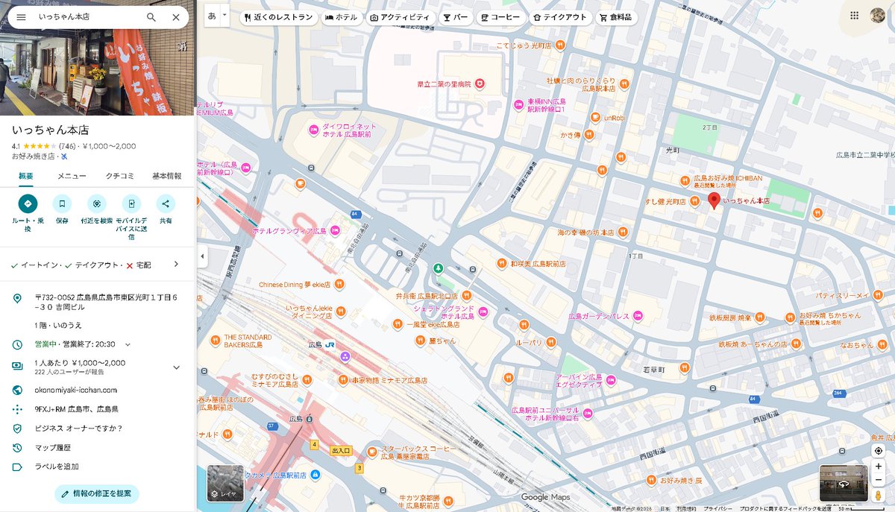Filter by バー chip
Viewport: 895px width, 512px height.
coord(454,17)
